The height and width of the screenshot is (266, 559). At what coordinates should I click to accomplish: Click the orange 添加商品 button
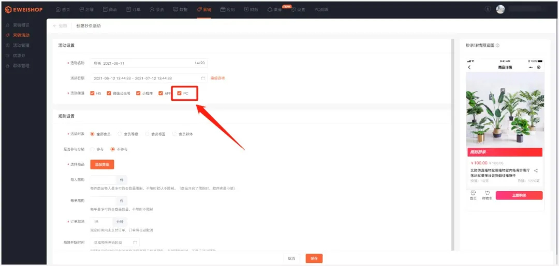pos(102,164)
